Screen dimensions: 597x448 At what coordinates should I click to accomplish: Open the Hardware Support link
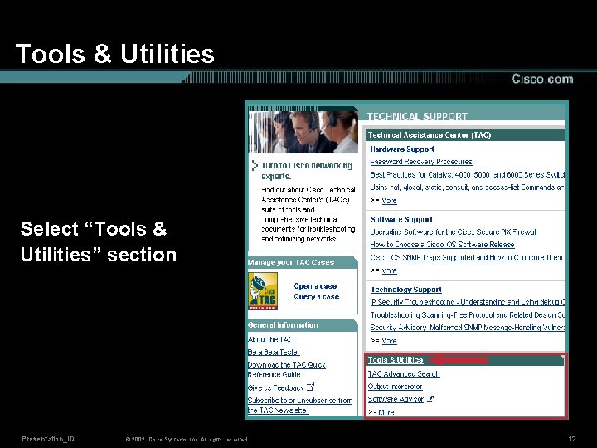[x=402, y=149]
